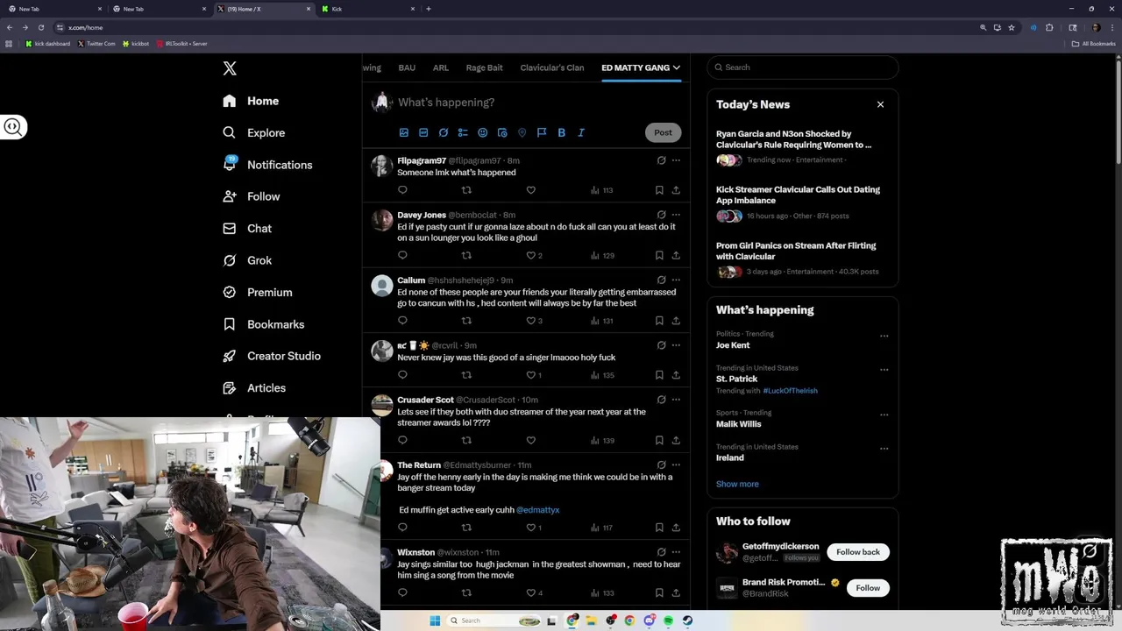Viewport: 1122px width, 631px height.
Task: Bookmark Winxston's post
Action: 659,593
